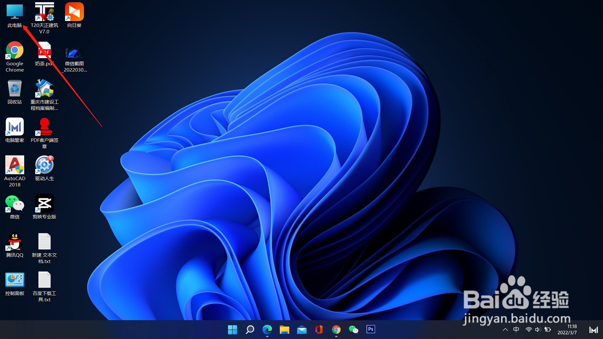Select the 向日葵 desktop shortcut
The width and height of the screenshot is (603, 339).
click(74, 13)
